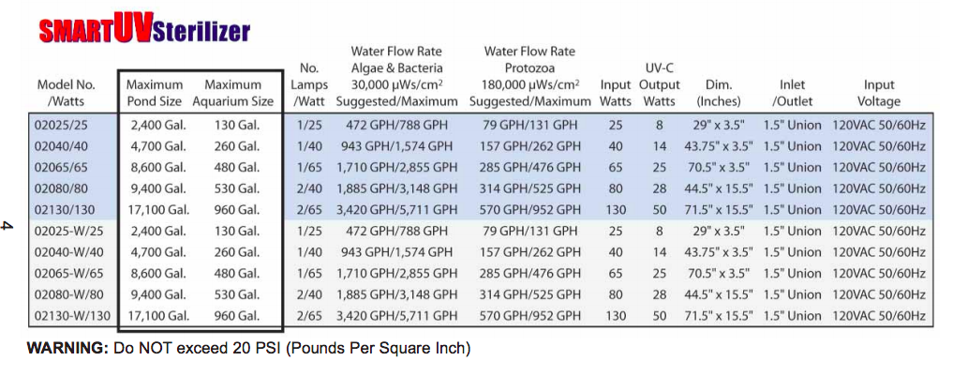Select the model 02130/130 cell
This screenshot has width=953, height=376.
[67, 209]
